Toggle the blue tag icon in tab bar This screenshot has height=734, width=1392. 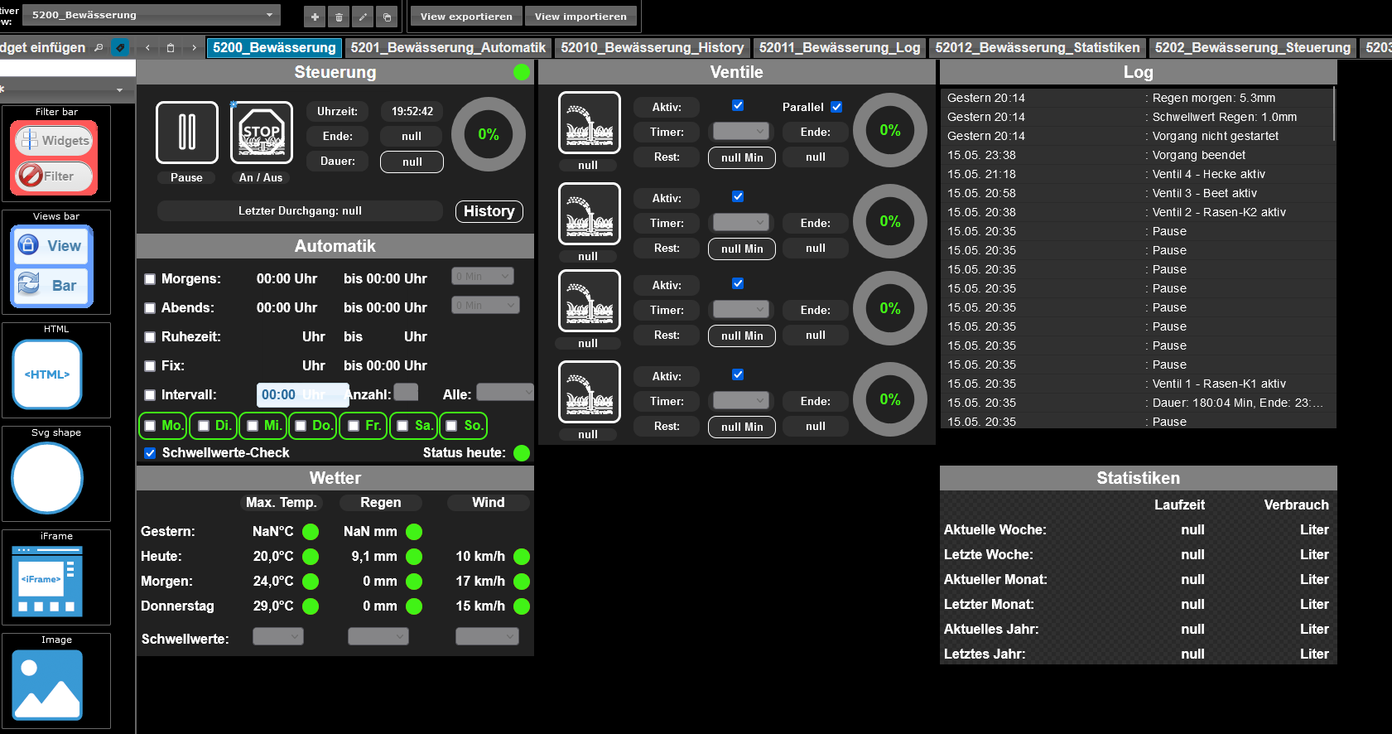[120, 48]
